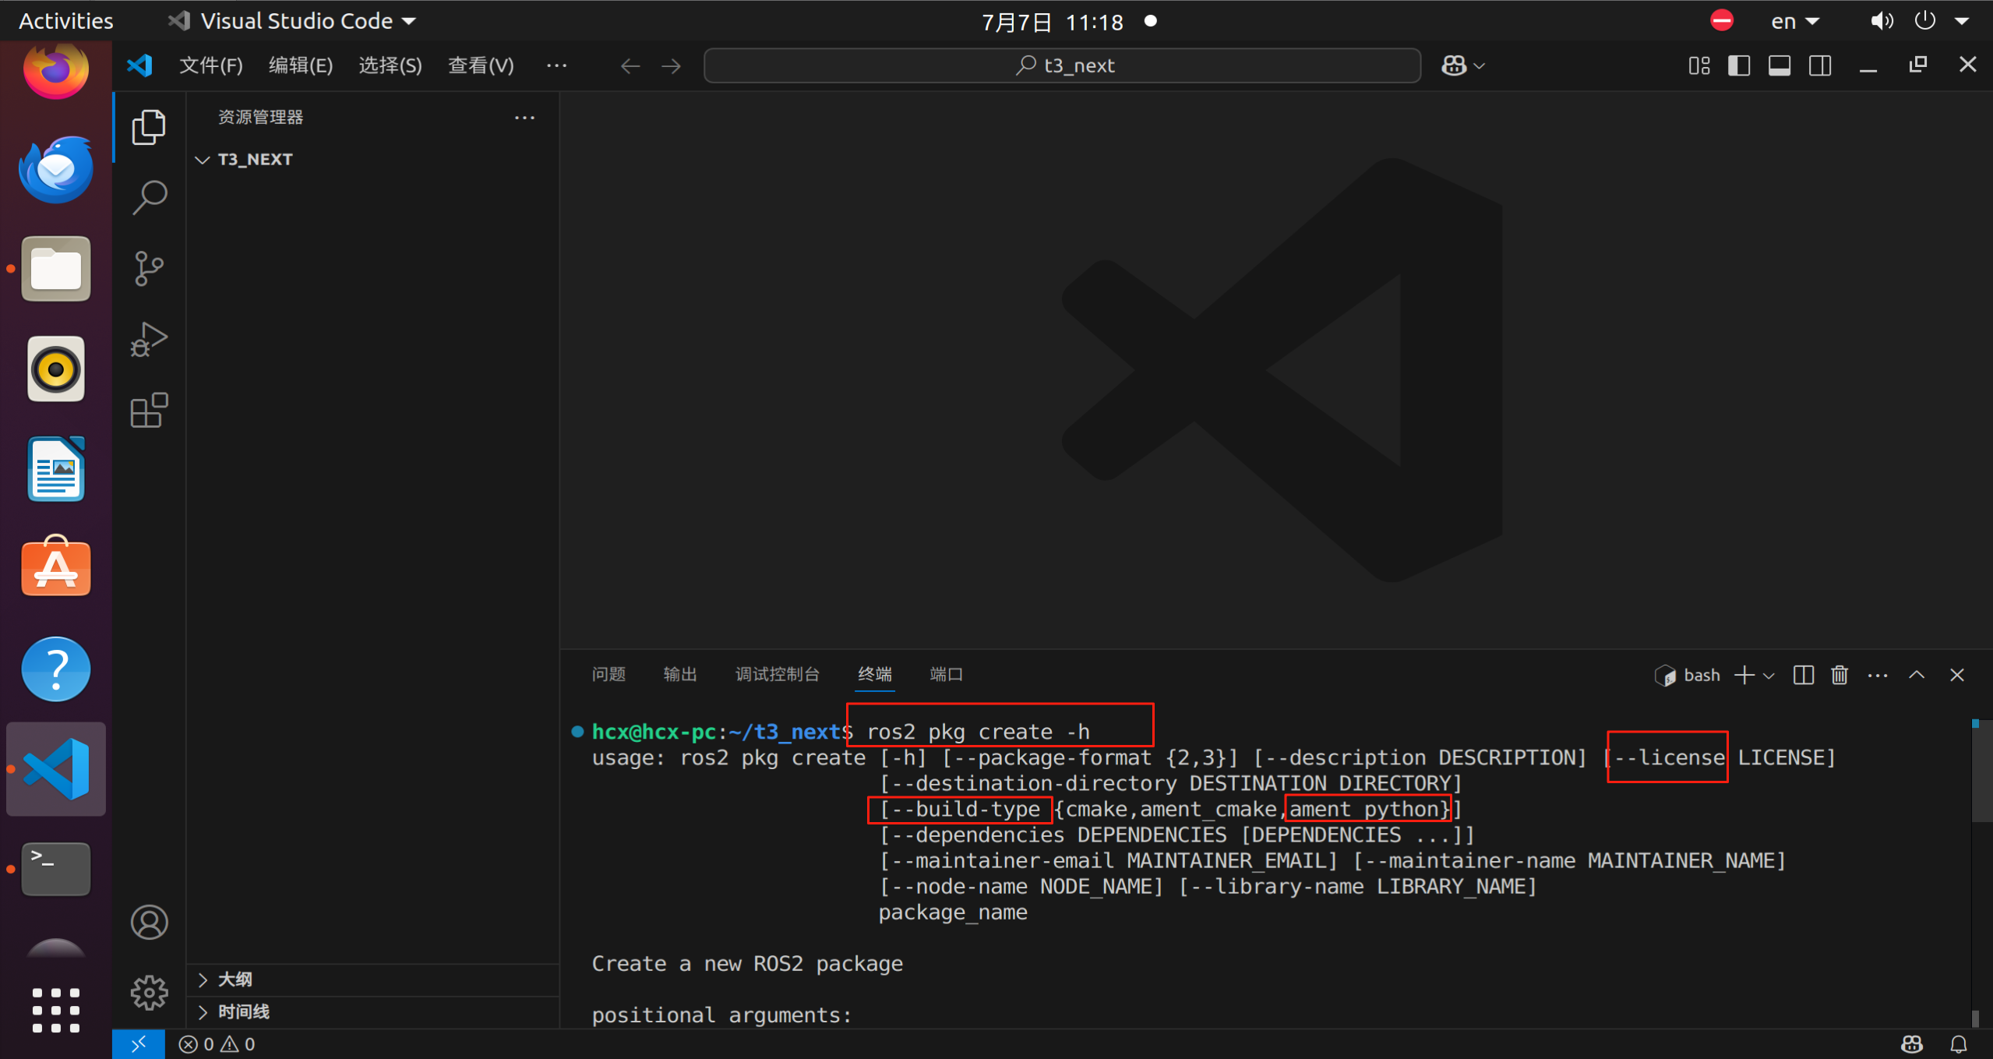Open the 编辑(E) menu
Viewport: 1993px width, 1059px height.
click(300, 65)
